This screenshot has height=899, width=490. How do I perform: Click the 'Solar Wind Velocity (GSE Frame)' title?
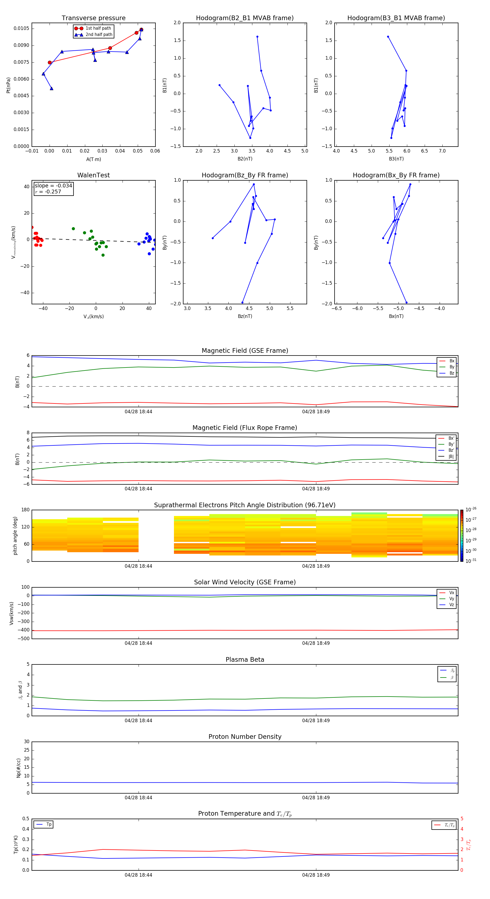click(x=245, y=582)
